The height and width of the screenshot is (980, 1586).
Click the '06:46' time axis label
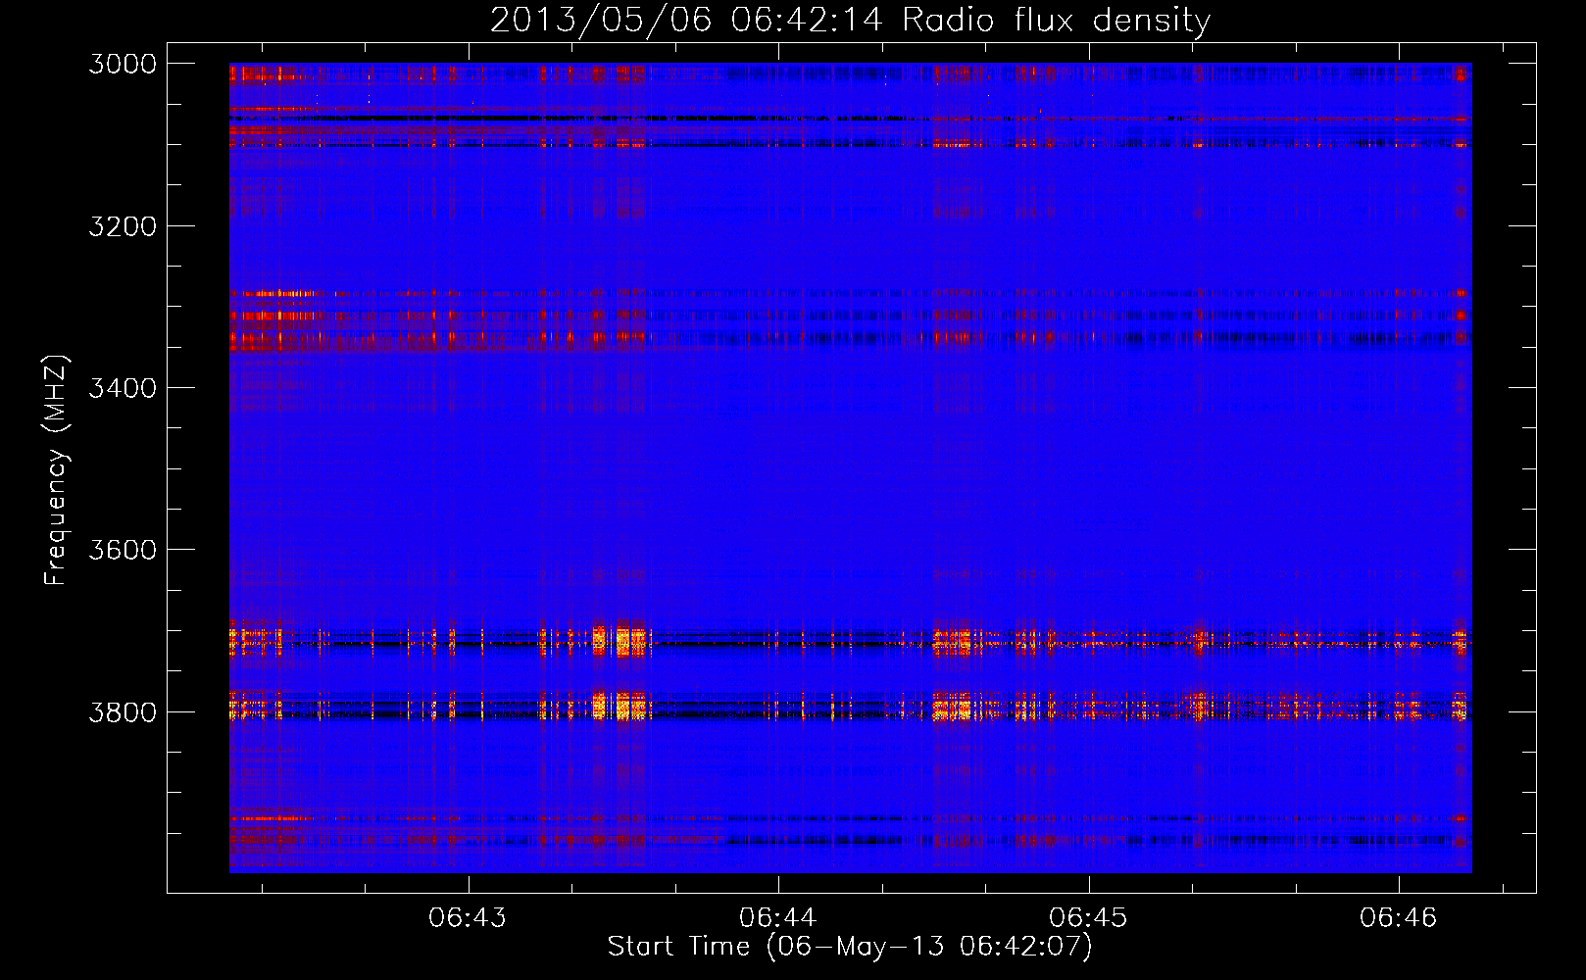[x=1398, y=917]
